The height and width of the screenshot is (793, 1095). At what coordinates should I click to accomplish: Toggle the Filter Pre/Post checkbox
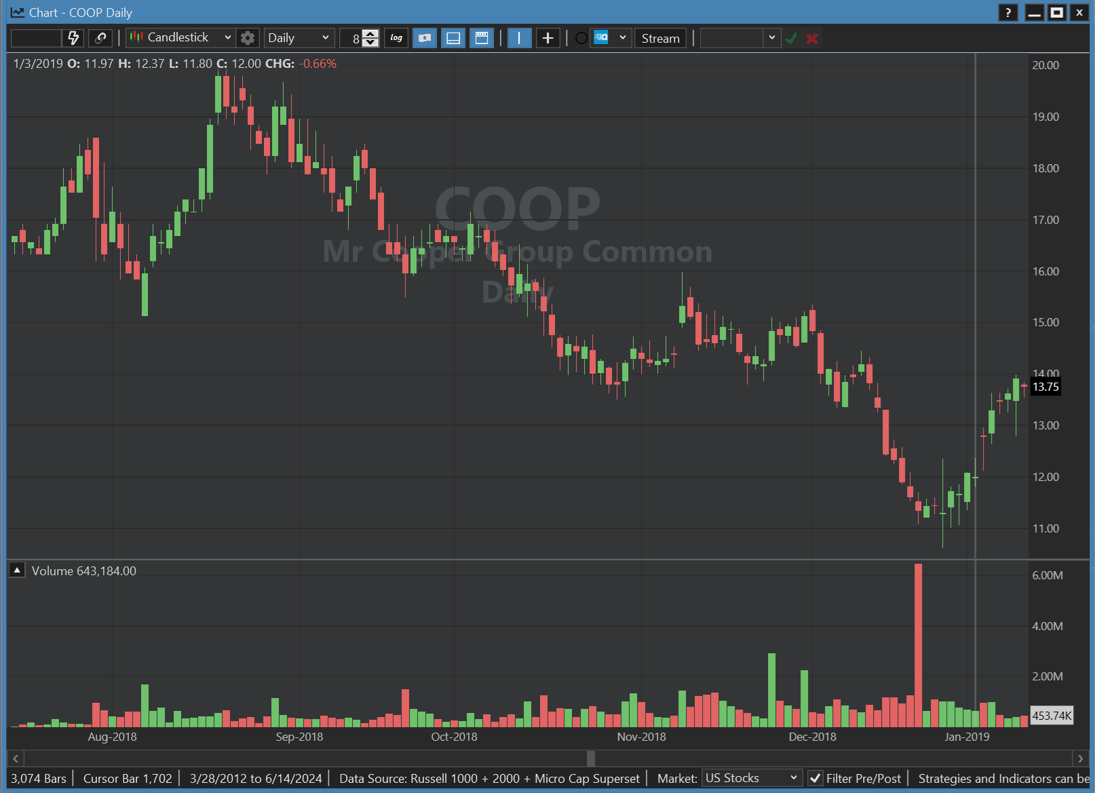(815, 778)
